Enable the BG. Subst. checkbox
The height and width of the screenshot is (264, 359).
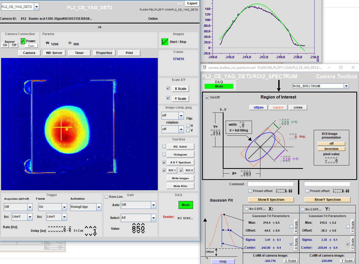click(164, 147)
